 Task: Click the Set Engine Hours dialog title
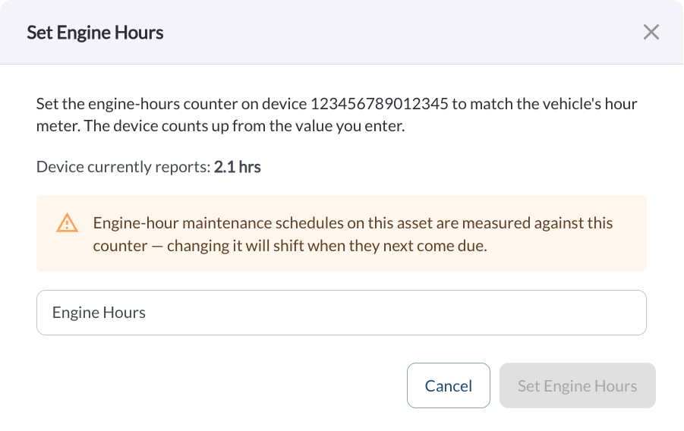pyautogui.click(x=95, y=33)
